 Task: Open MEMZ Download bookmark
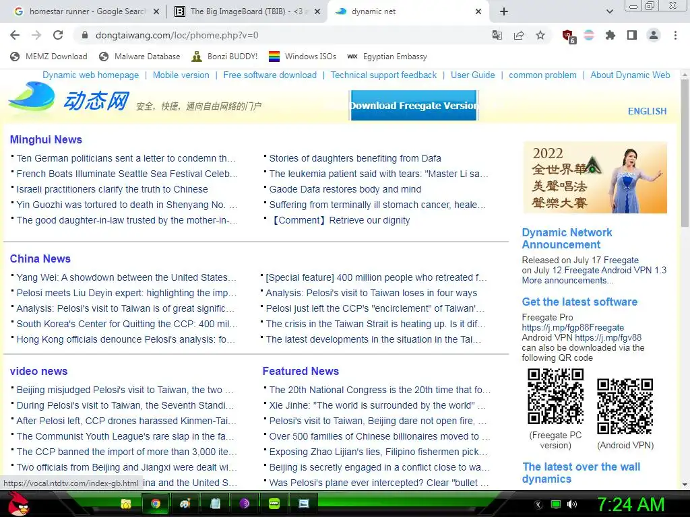(49, 57)
